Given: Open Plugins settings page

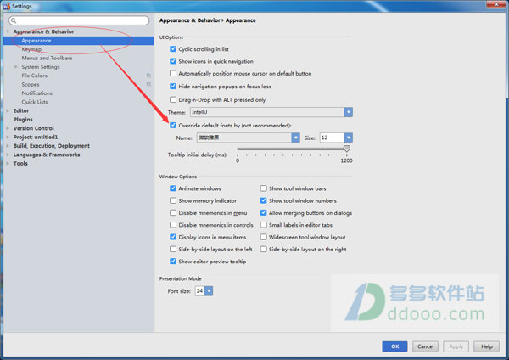Looking at the screenshot, I should [23, 120].
